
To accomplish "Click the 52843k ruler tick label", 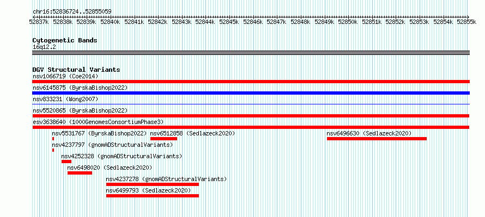I will 181,22.
